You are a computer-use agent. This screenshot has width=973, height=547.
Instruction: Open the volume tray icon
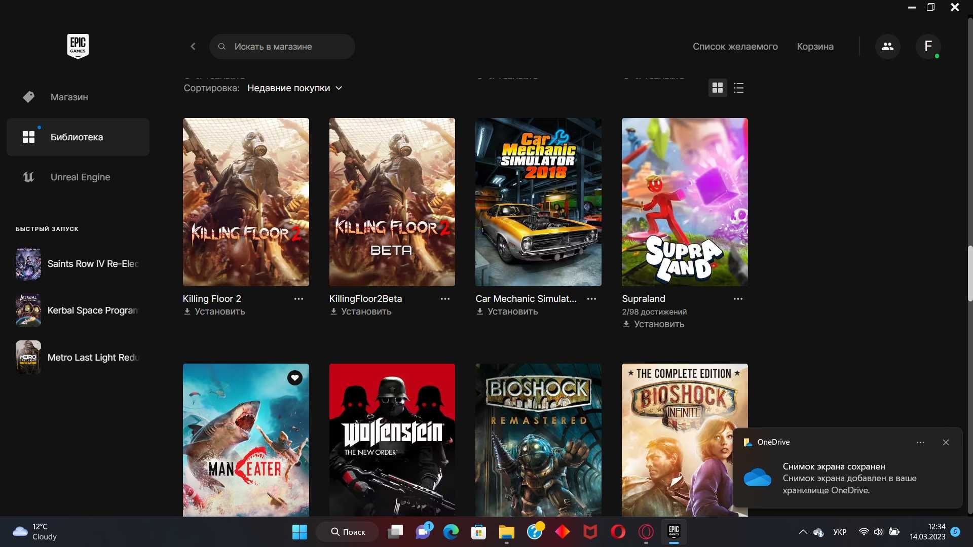click(878, 532)
